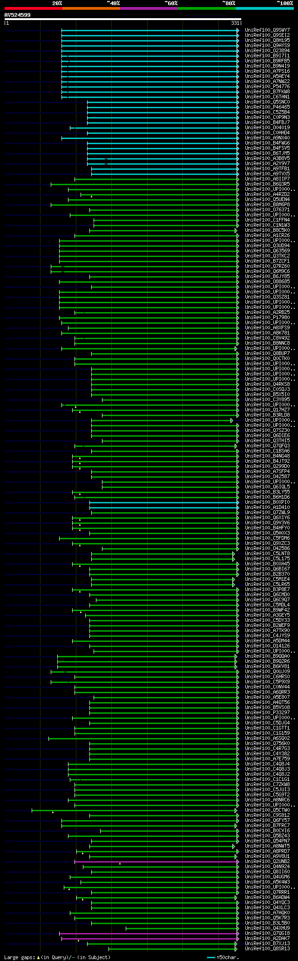
Task: Click label UniRef100_A2Y9V7
Action: click(267, 164)
